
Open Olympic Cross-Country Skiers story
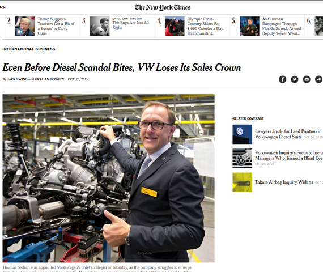(205, 26)
